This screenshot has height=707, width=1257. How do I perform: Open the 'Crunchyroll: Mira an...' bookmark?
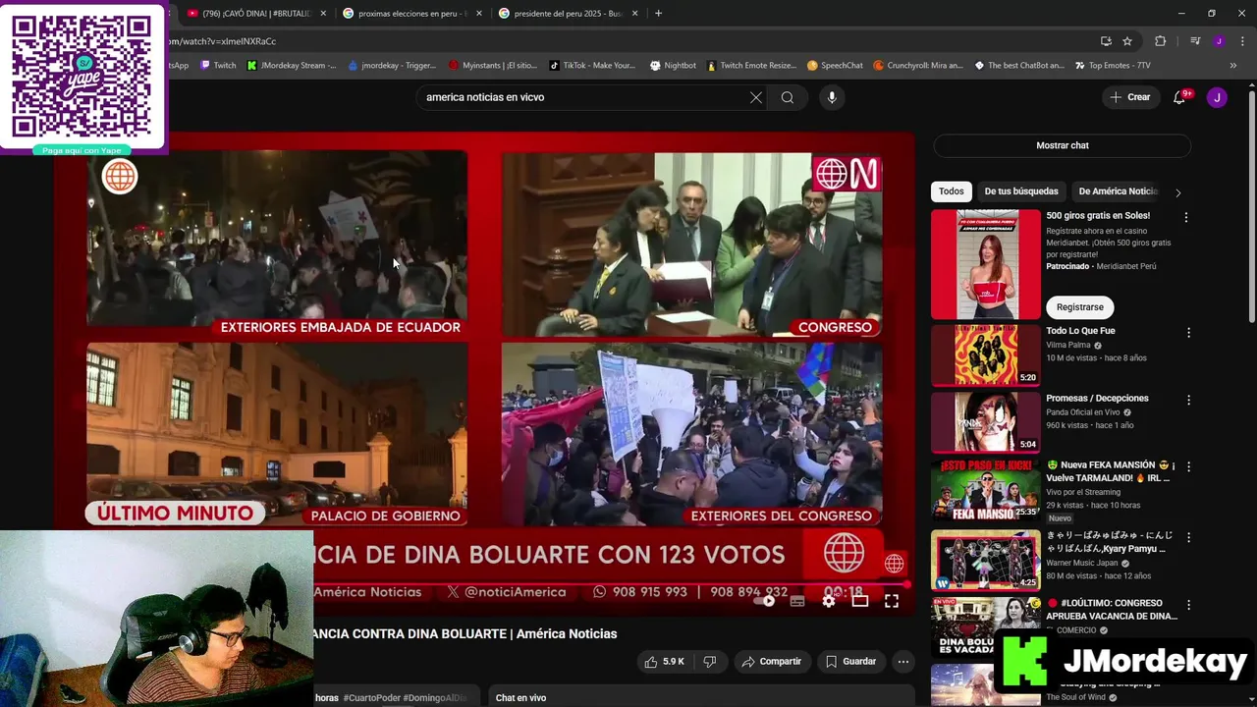[918, 66]
